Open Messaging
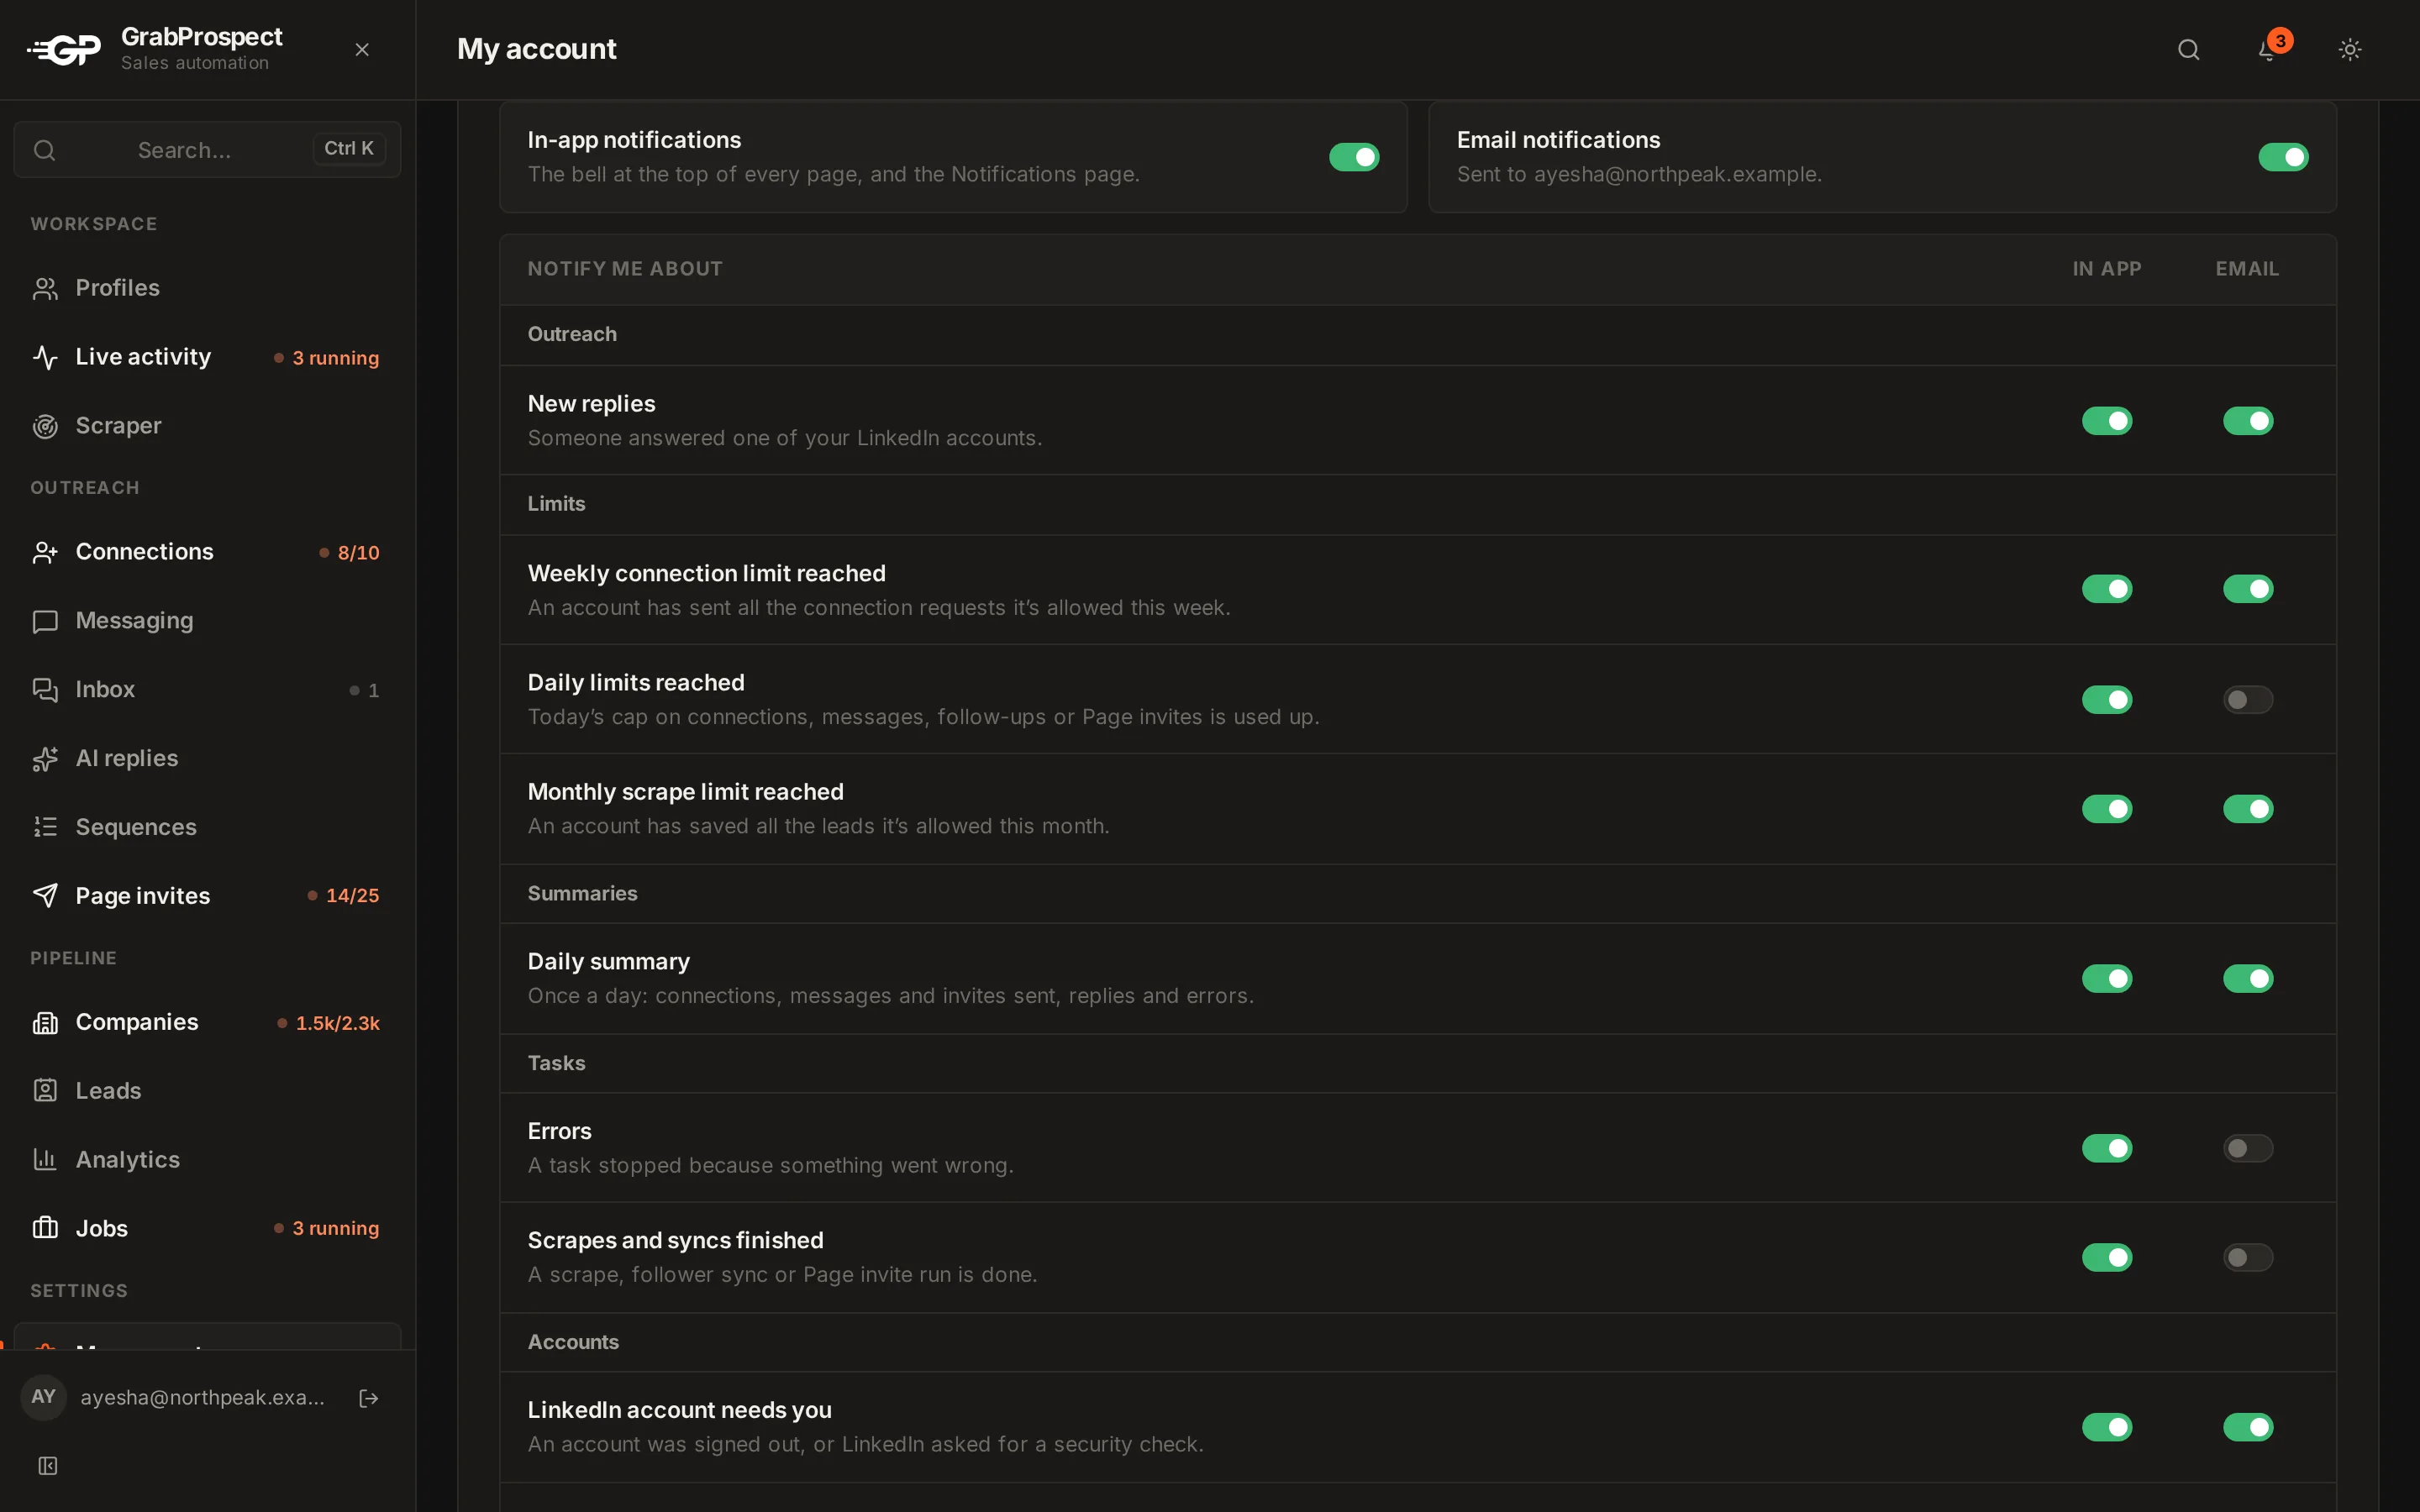The image size is (2420, 1512). click(207, 621)
